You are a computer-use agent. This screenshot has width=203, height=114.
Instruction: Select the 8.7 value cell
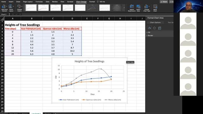72,48
